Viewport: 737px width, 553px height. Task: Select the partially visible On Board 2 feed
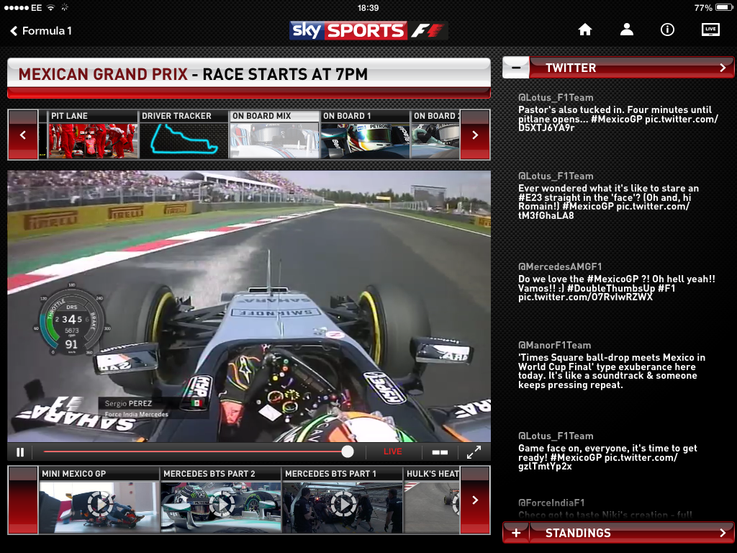click(x=435, y=135)
